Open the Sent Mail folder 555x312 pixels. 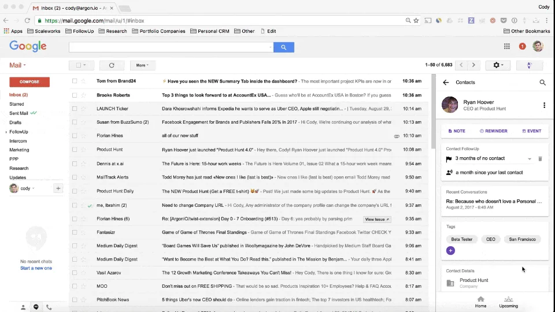point(18,113)
